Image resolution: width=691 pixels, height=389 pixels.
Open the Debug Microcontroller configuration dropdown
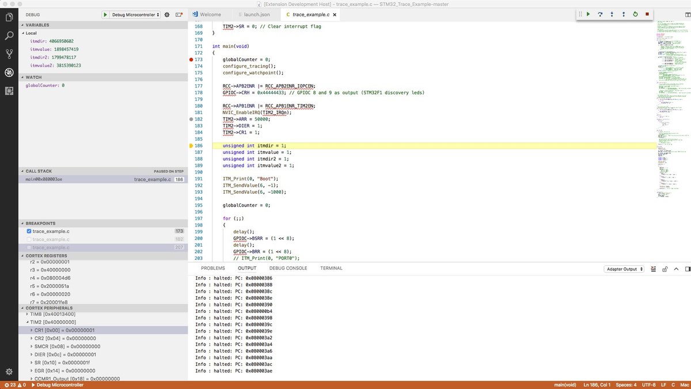[x=135, y=14]
